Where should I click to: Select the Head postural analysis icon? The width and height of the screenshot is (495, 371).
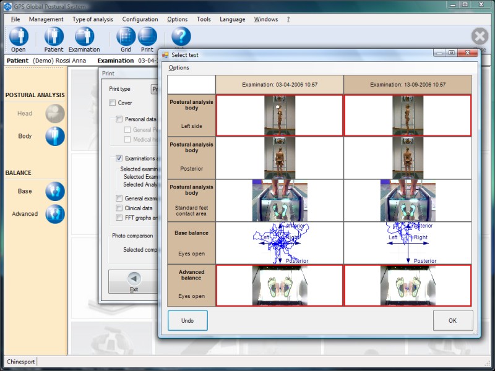[55, 114]
